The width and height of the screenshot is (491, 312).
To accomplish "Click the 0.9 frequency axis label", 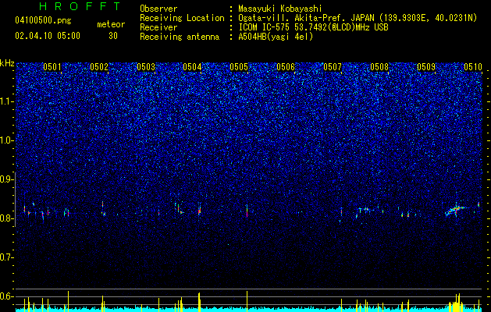I will (7, 179).
